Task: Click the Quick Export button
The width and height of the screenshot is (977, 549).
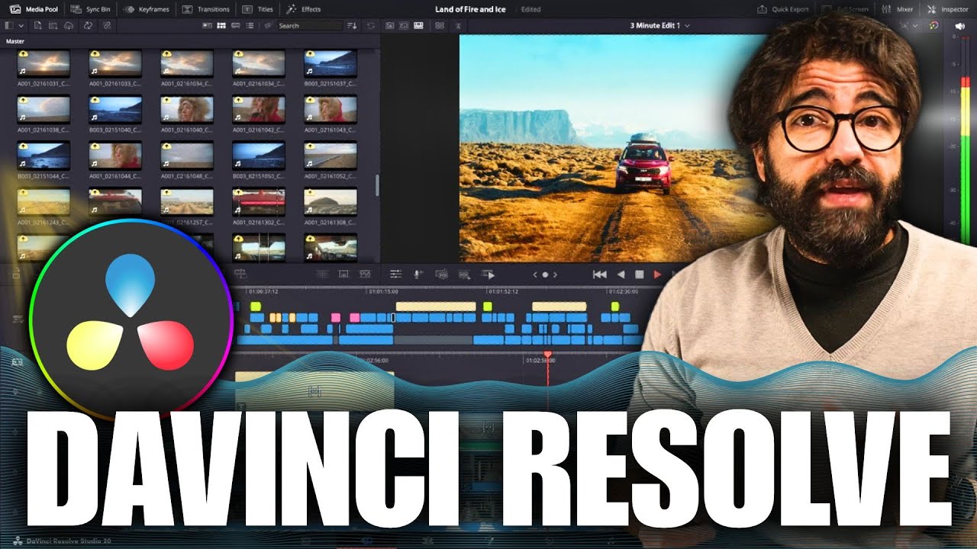Action: pyautogui.click(x=782, y=9)
